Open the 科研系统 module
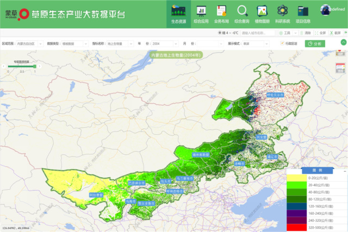The image size is (348, 232). 282,14
